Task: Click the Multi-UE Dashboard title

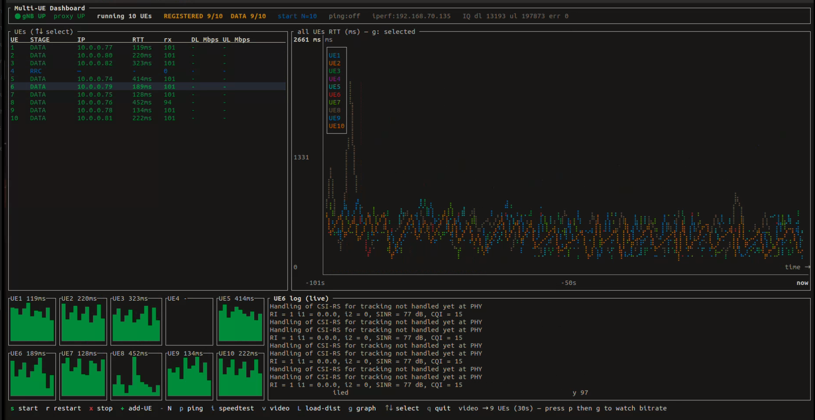Action: 49,8
